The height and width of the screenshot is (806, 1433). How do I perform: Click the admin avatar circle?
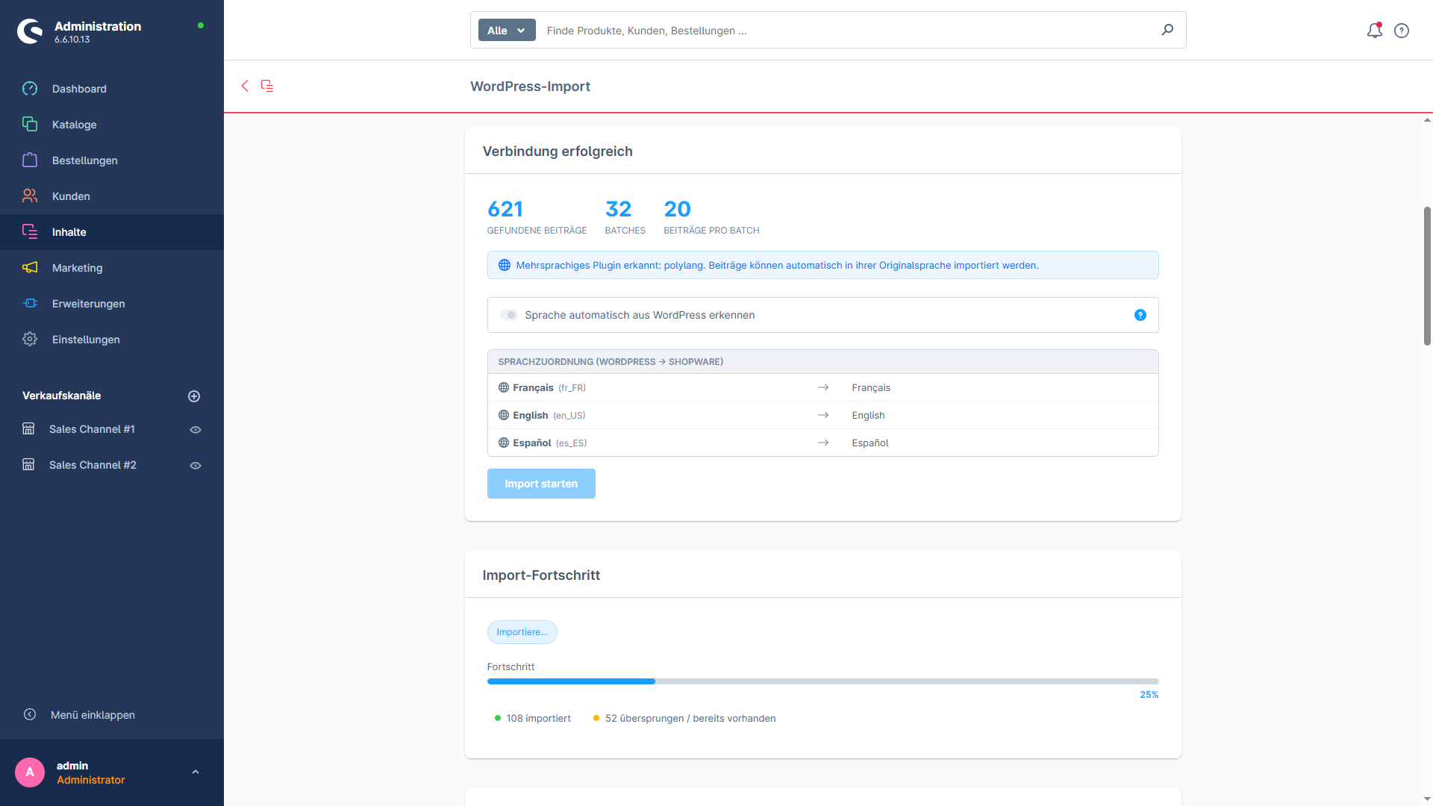tap(30, 772)
